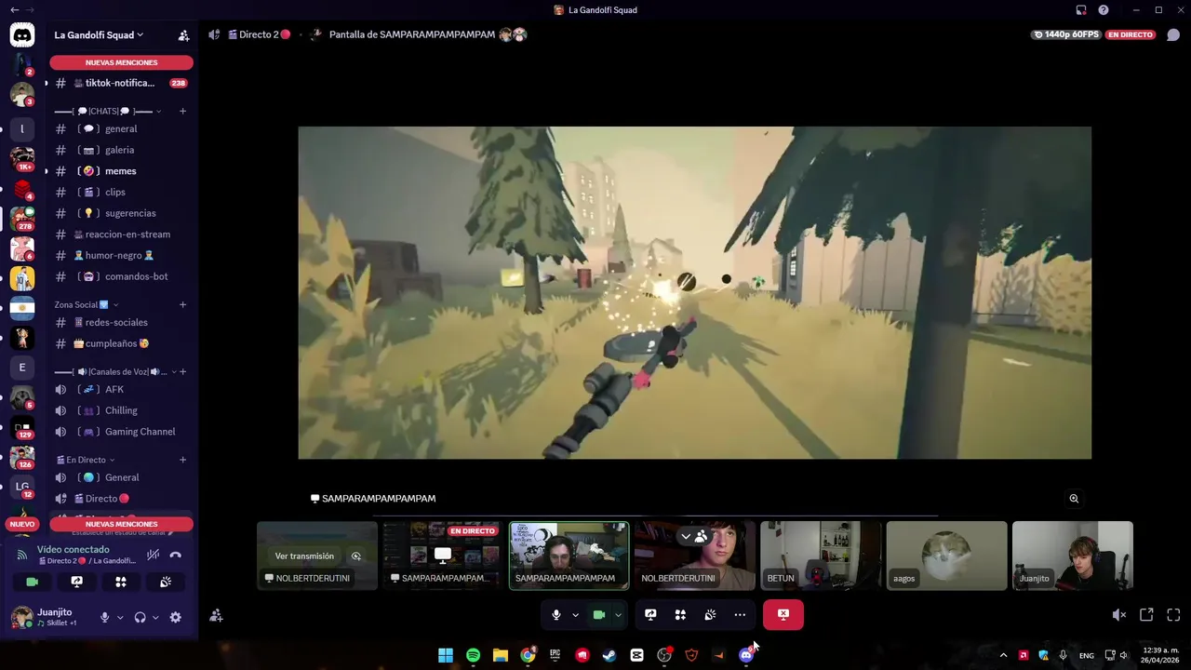The image size is (1191, 670).
Task: Toggle microphone in the bottom call controls
Action: [556, 614]
